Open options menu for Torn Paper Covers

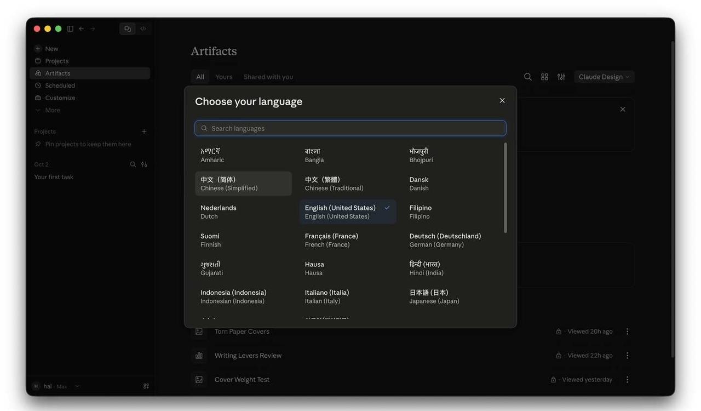[x=628, y=332]
